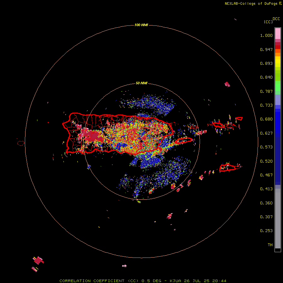The height and width of the screenshot is (283, 283).
Task: Click the DCC label above the color scale
Action: coord(276,19)
